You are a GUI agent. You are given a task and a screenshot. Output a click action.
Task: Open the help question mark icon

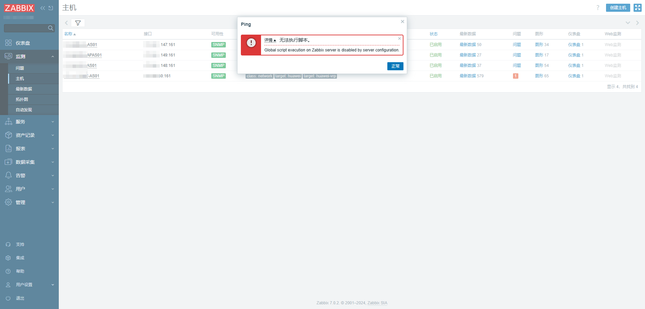[x=598, y=8]
